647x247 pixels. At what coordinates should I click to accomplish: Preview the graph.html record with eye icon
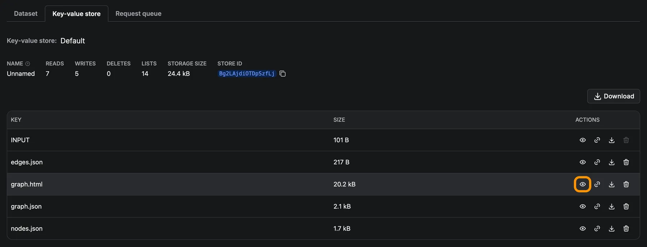[582, 184]
